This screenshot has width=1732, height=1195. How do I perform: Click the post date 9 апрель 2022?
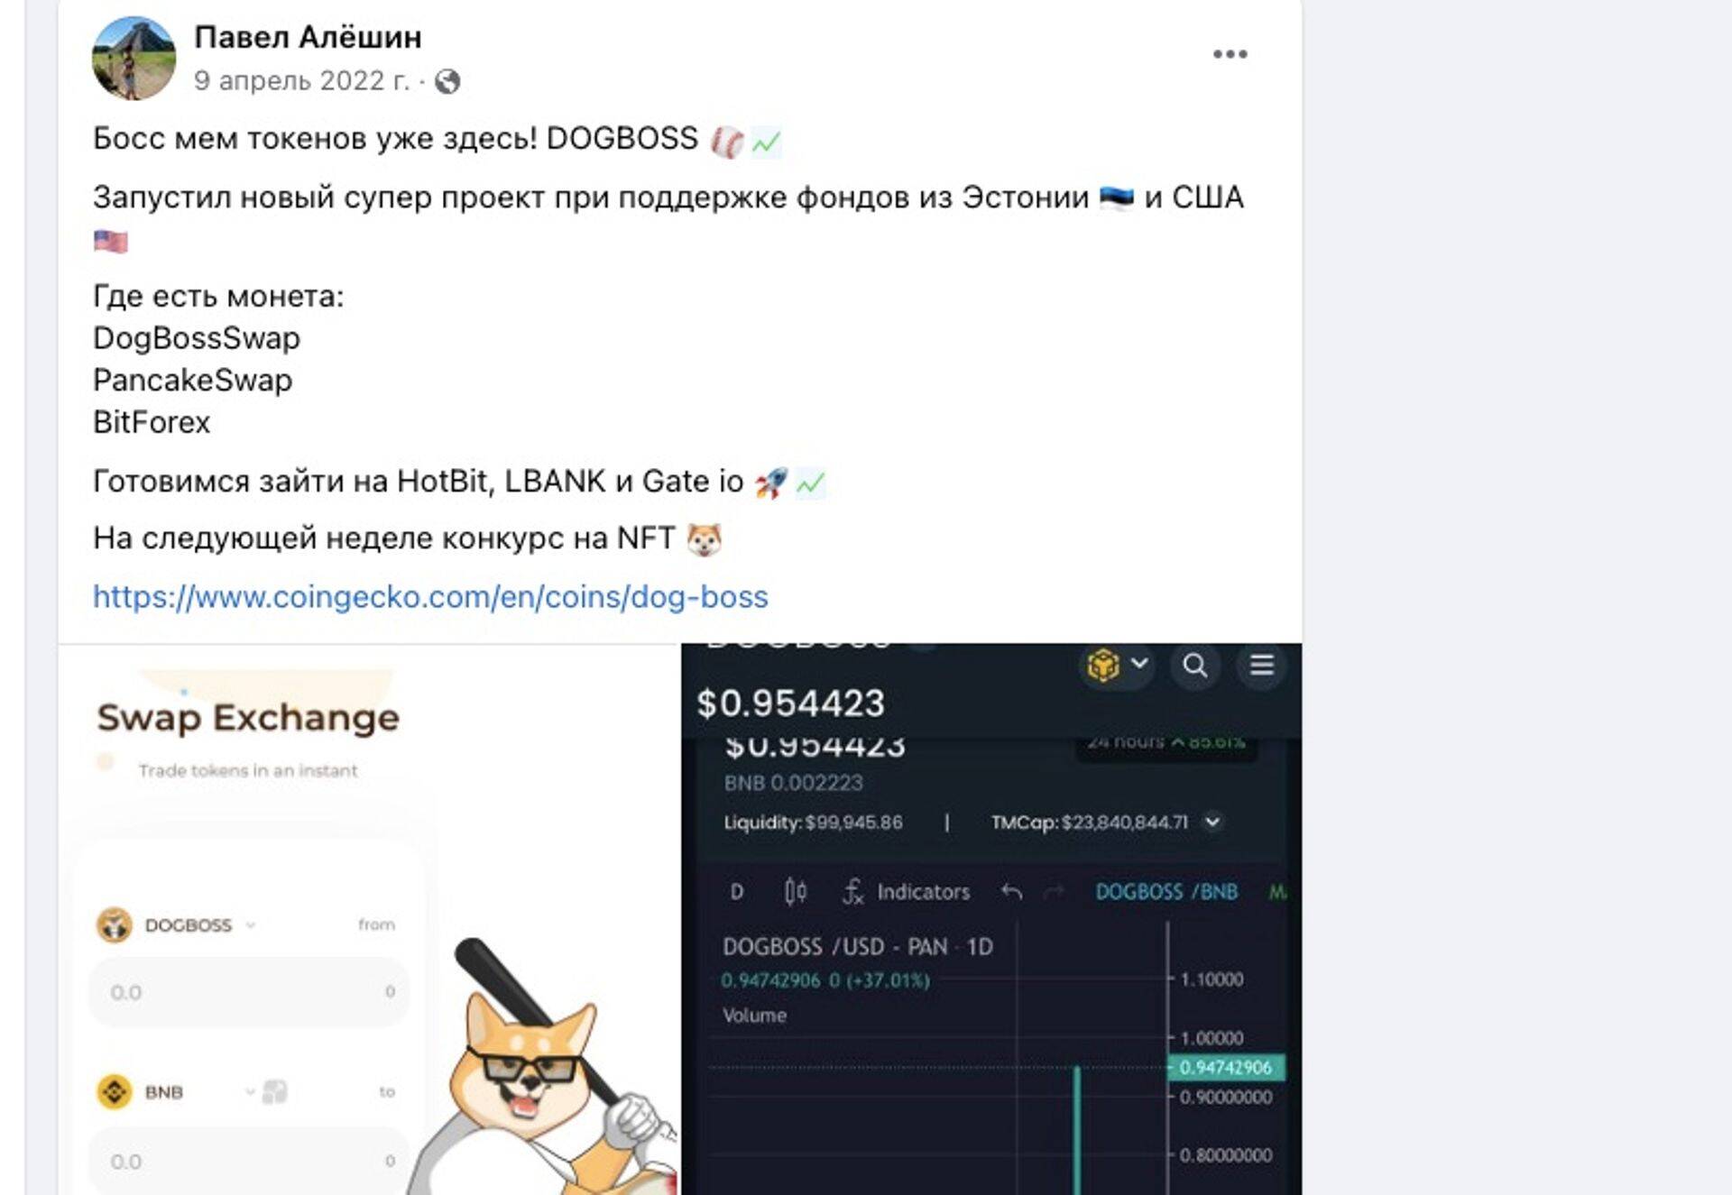pyautogui.click(x=301, y=81)
